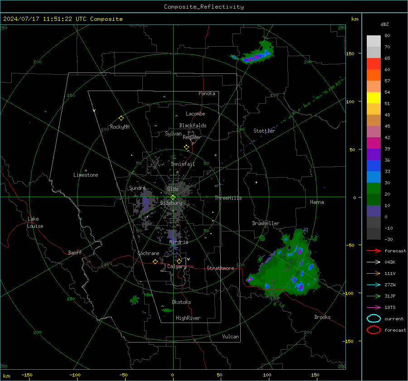Click the green 31JP arrow in the legend

[374, 296]
